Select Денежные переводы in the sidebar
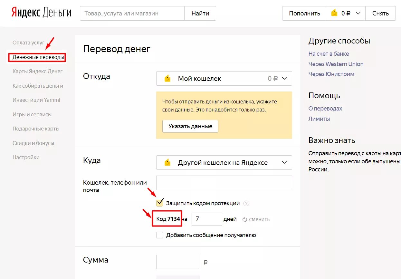The image size is (401, 279). pos(38,57)
